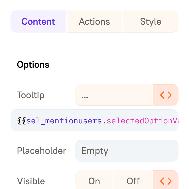
Task: Click the opening double curly braces
Action: [x=22, y=121]
